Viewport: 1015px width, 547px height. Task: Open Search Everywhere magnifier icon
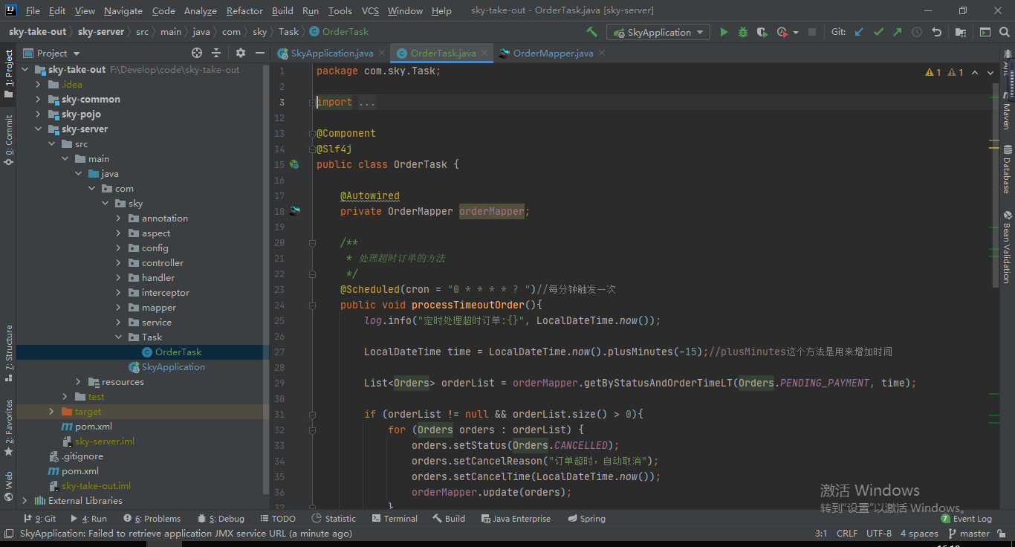1005,32
